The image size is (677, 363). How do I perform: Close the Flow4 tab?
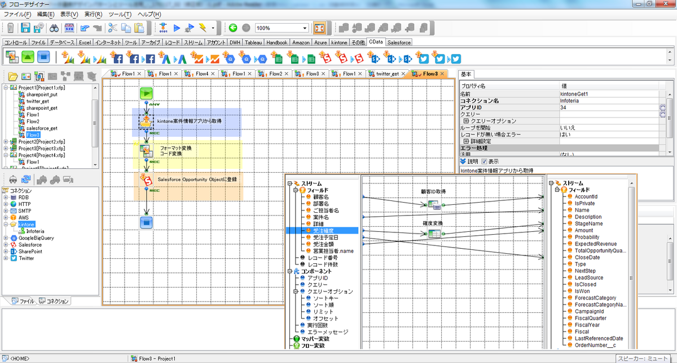pos(213,74)
